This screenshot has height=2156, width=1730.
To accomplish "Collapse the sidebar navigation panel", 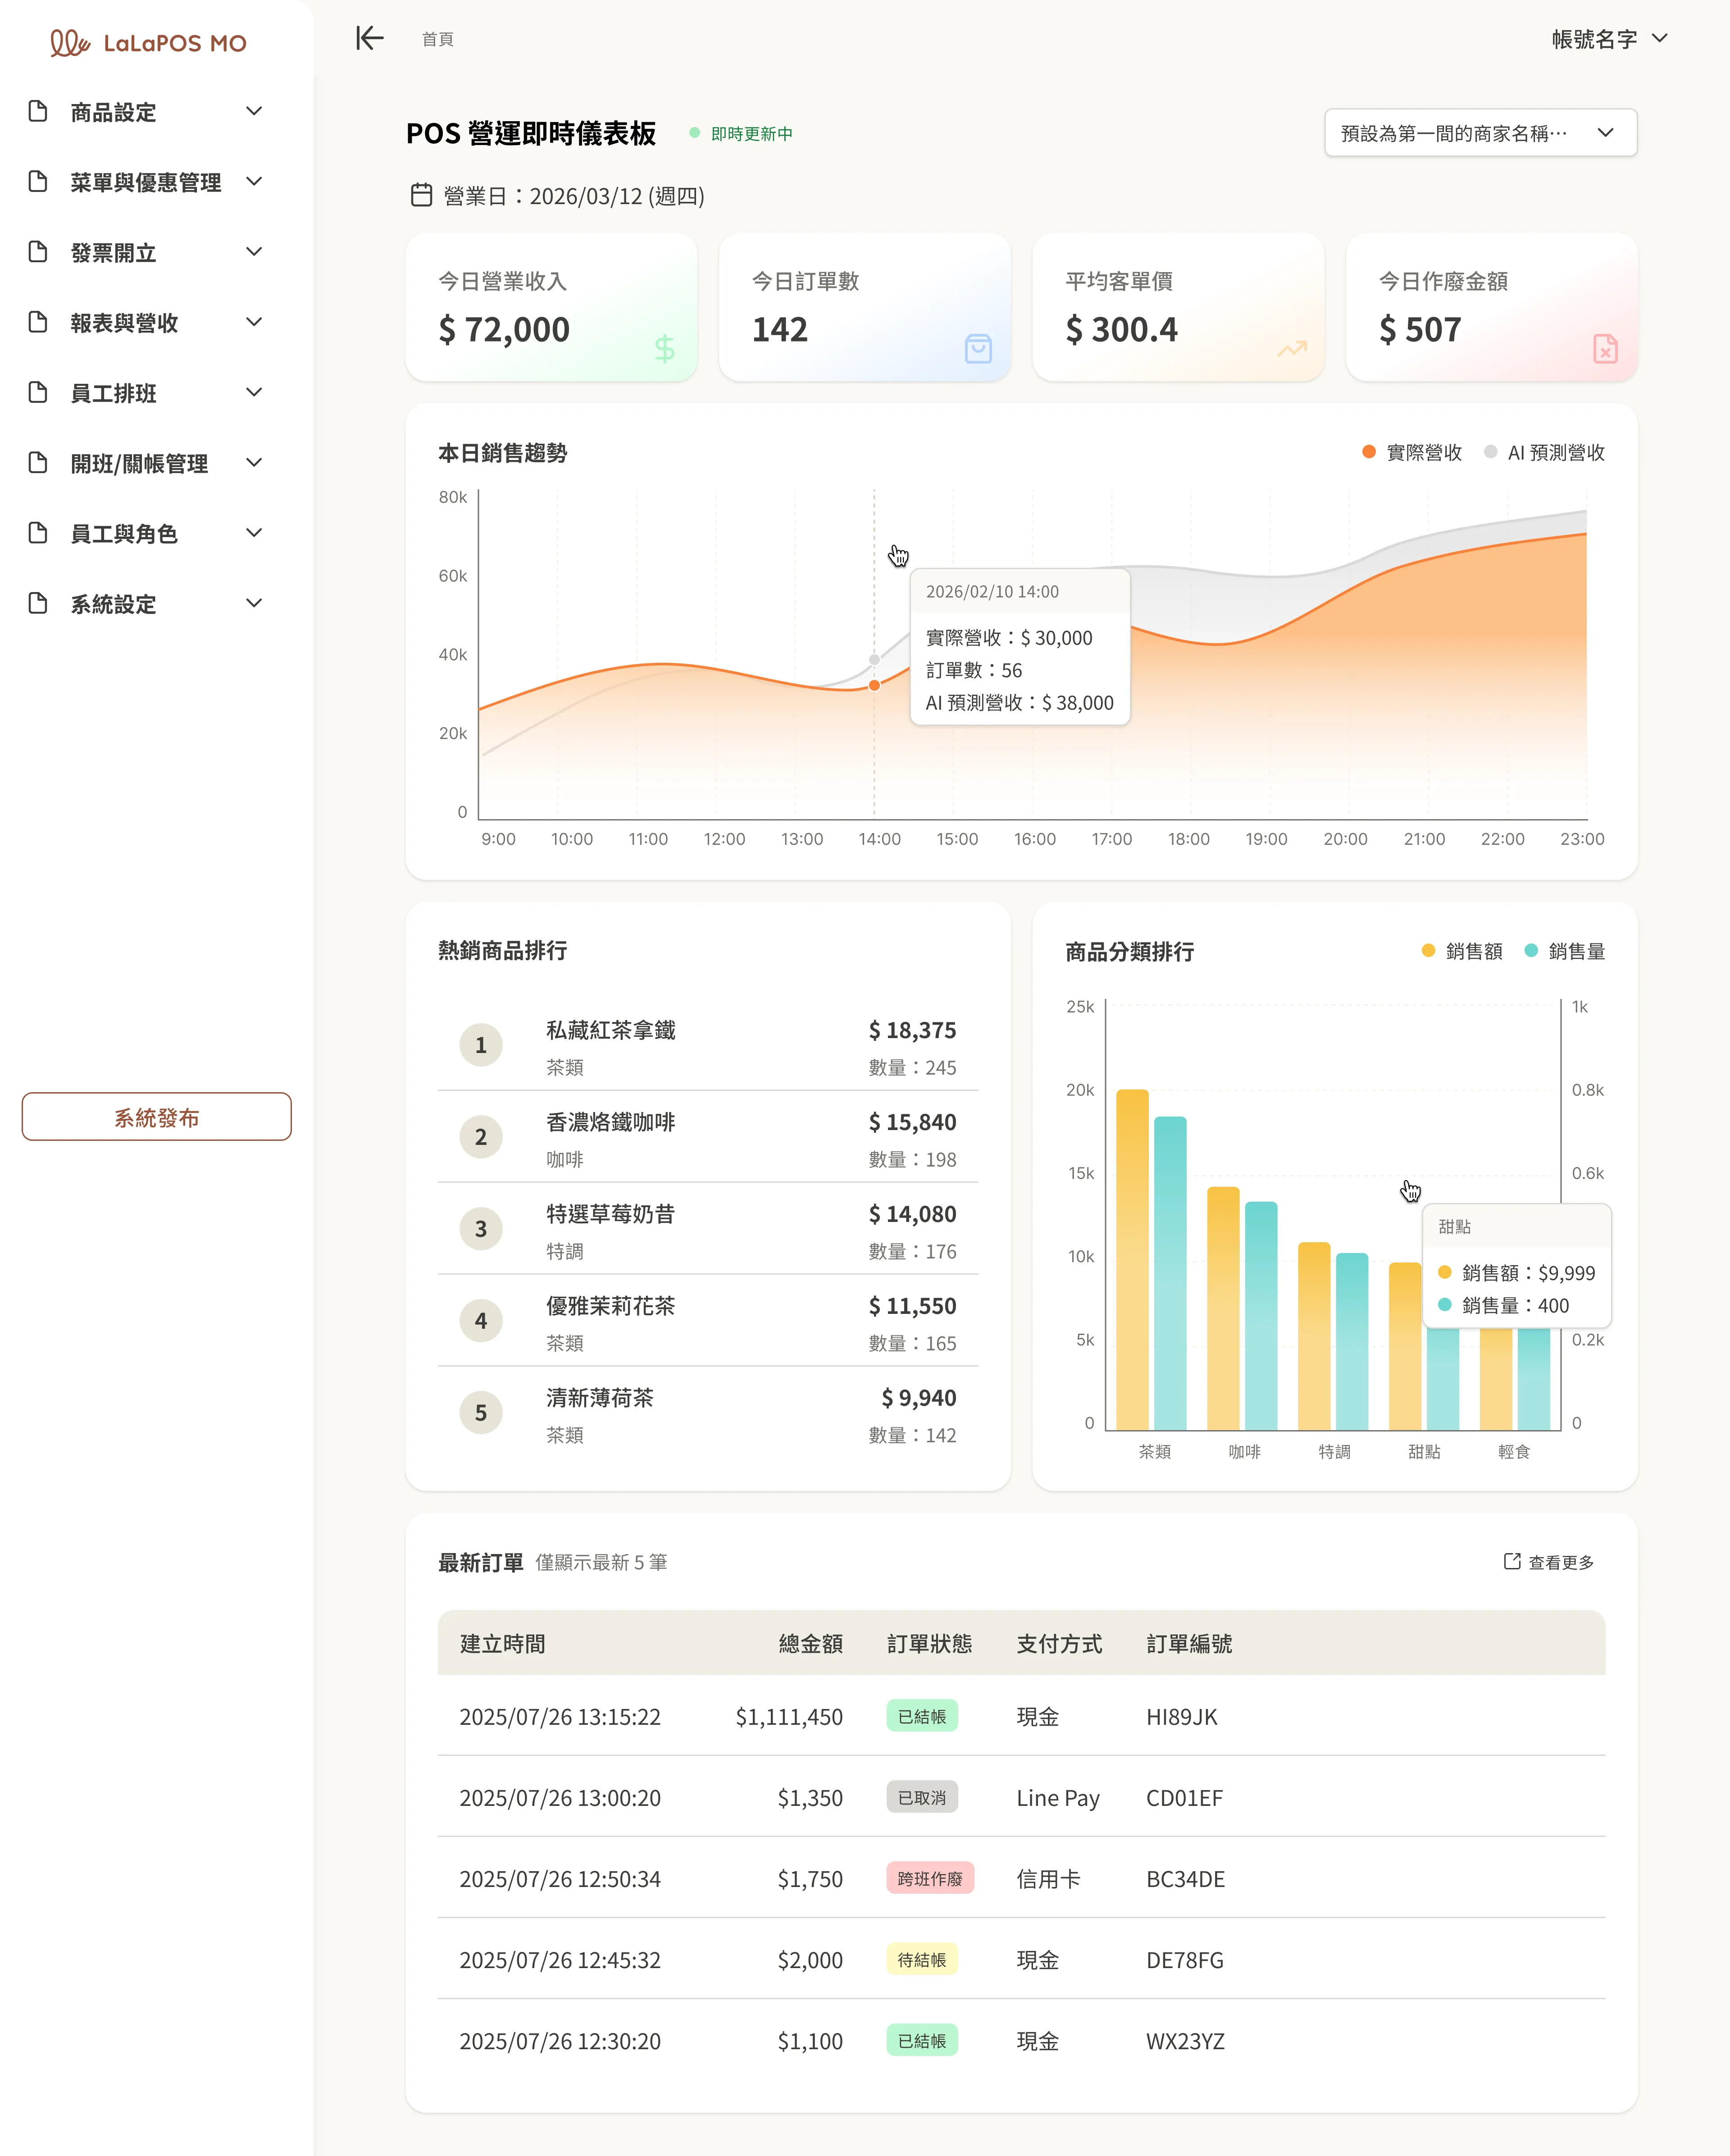I will tap(369, 38).
